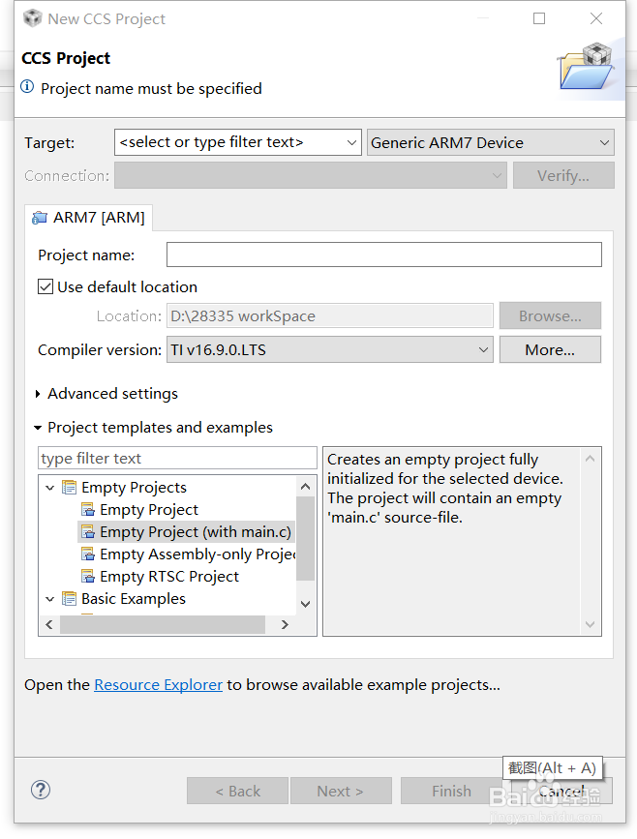This screenshot has height=839, width=637.
Task: Click the Basic Examples folder icon
Action: [x=69, y=598]
